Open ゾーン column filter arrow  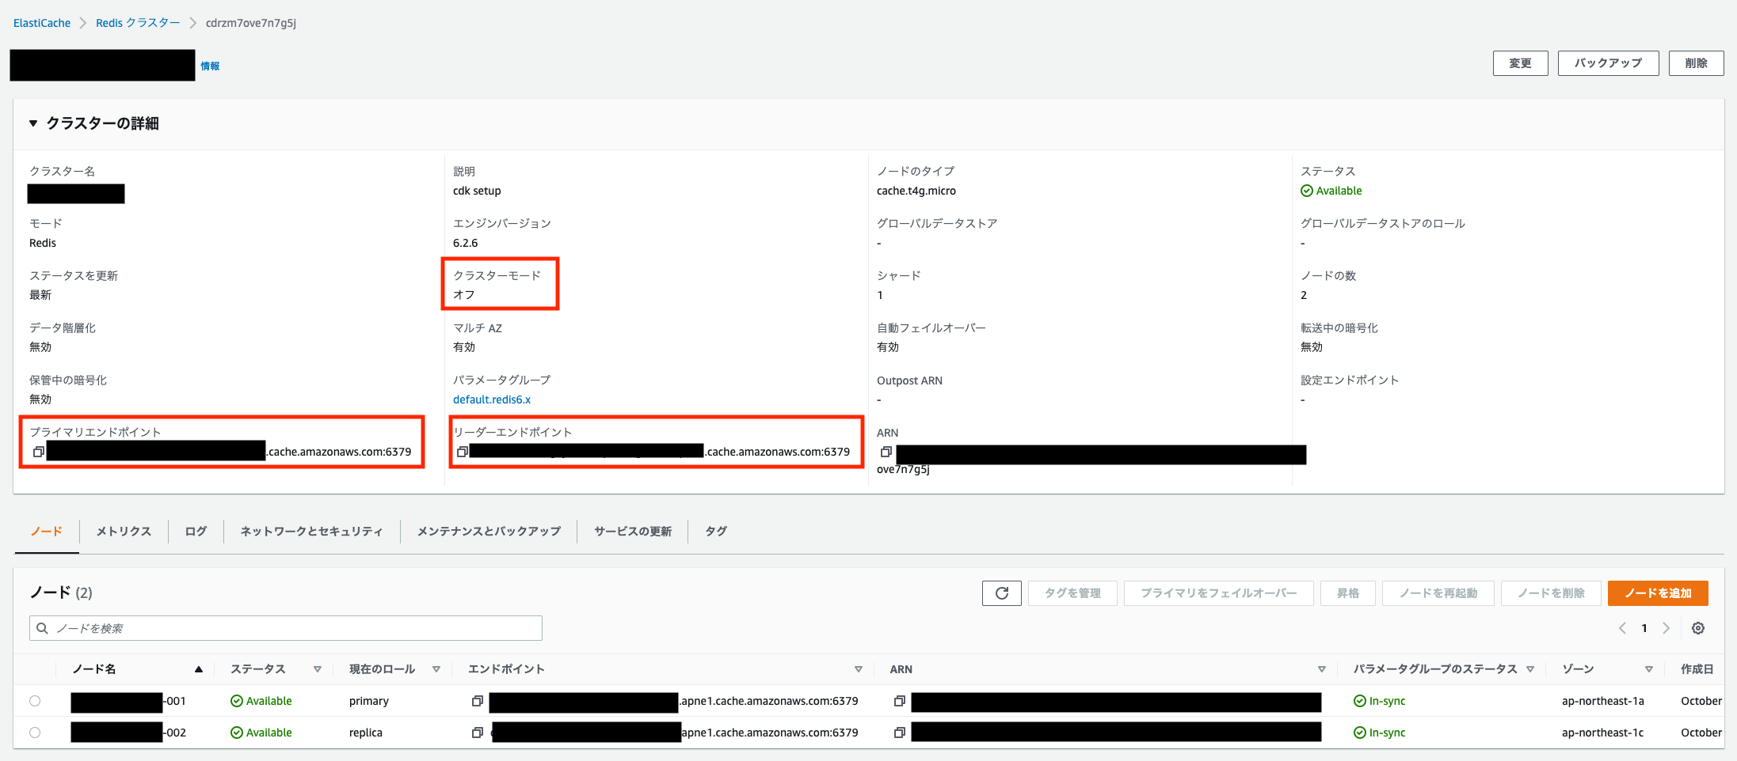1649,669
